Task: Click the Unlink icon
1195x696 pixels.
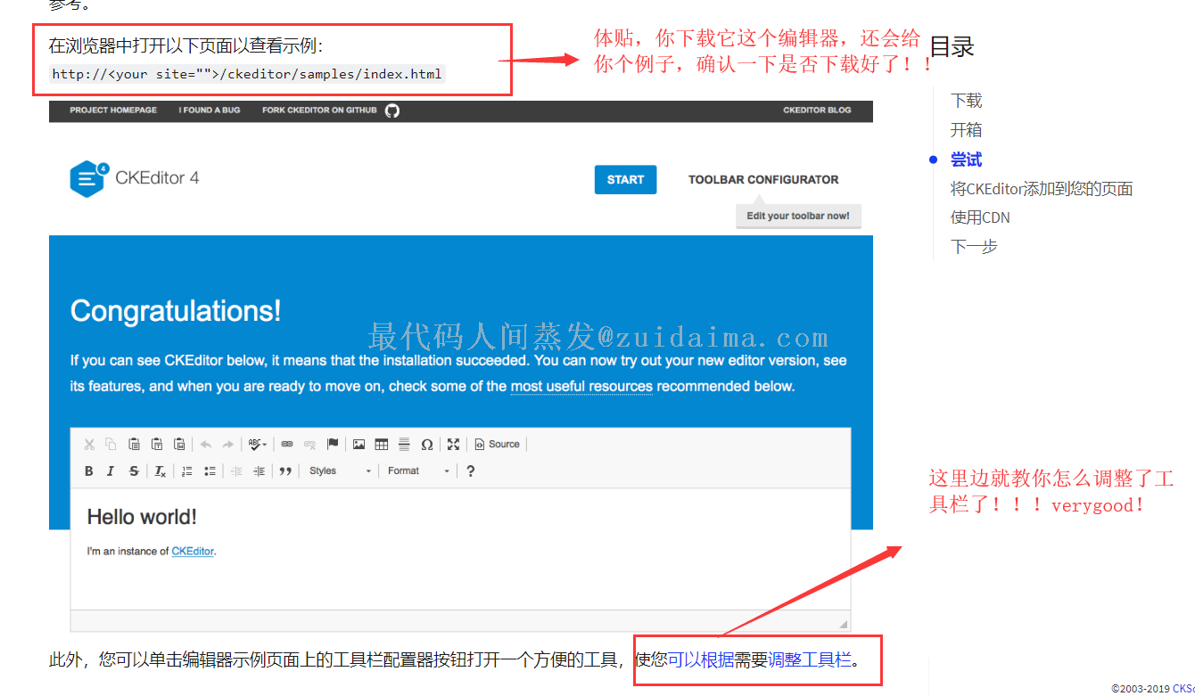Action: 309,444
